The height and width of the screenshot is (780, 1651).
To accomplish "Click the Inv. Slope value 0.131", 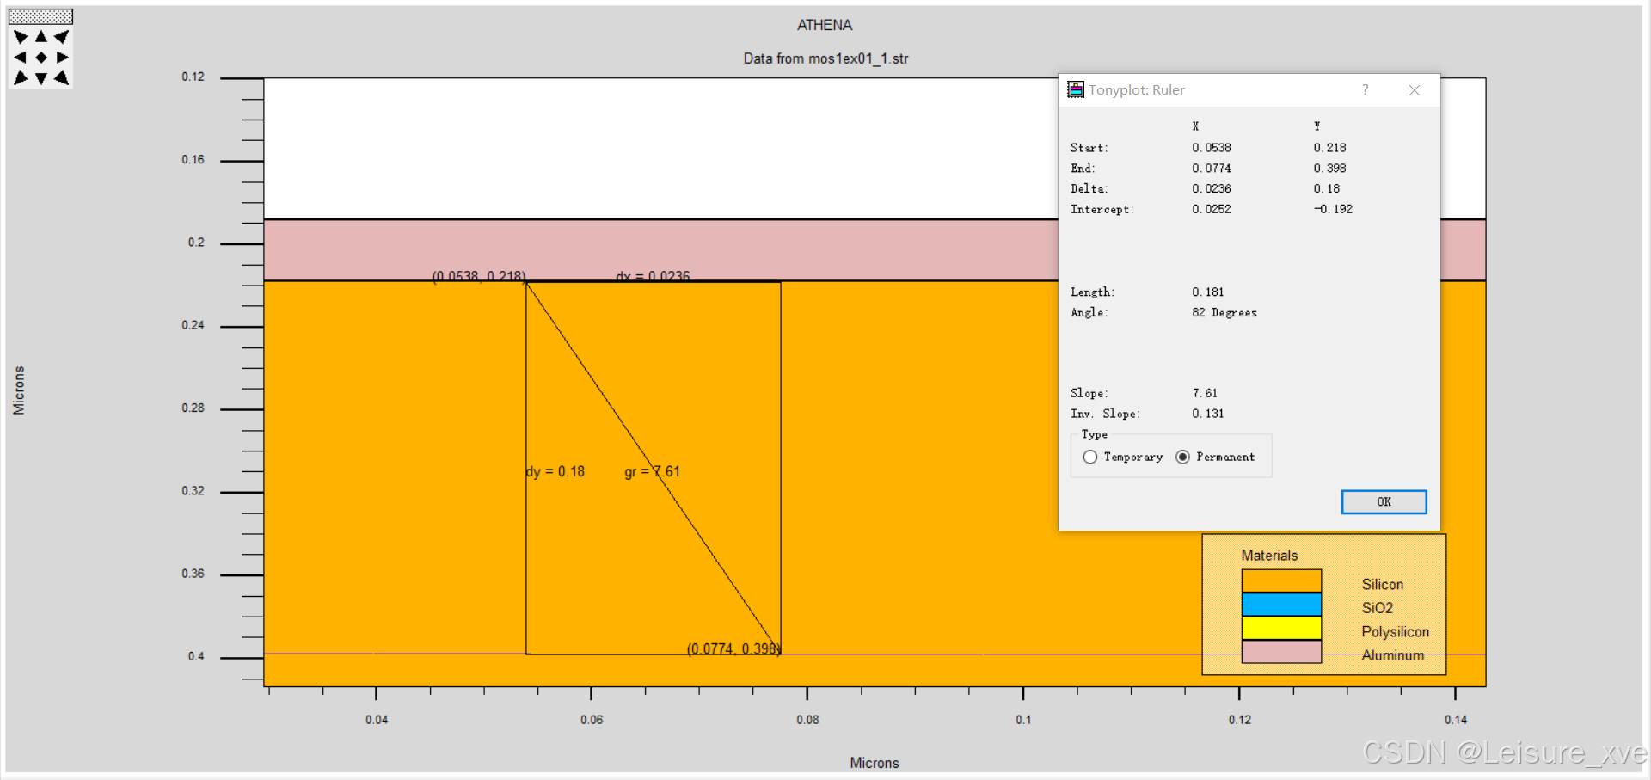I will (1207, 414).
